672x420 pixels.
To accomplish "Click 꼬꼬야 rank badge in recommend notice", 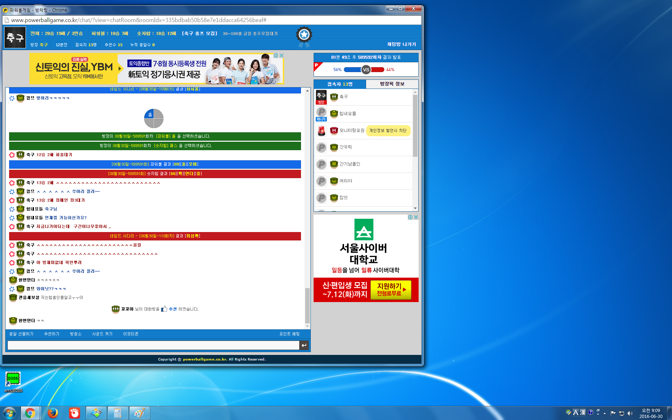I will [115, 309].
